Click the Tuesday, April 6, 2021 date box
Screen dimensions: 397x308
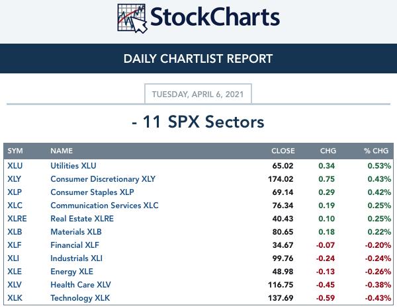click(198, 94)
